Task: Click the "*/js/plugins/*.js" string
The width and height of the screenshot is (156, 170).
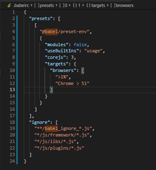Action: click(x=59, y=148)
